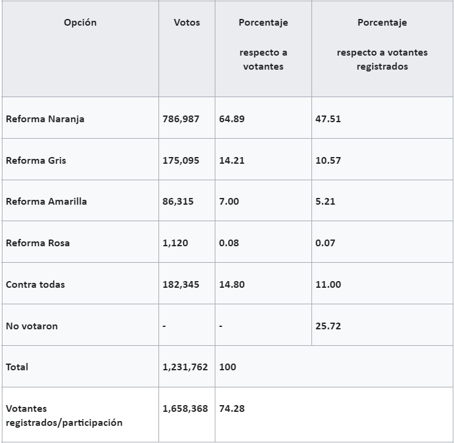Viewport: 454px width, 443px height.
Task: Click the Reforma Gris row label
Action: 36,161
